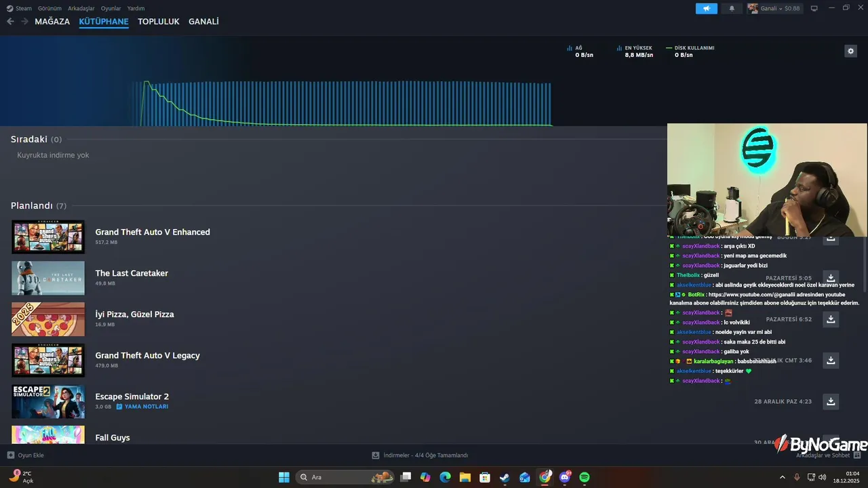
Task: Switch to Chrome on the taskbar
Action: tap(545, 477)
